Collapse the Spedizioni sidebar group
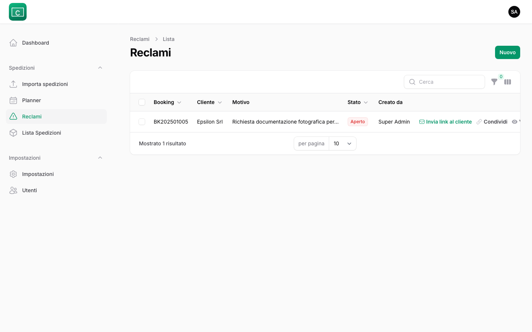Image resolution: width=532 pixels, height=332 pixels. point(100,68)
